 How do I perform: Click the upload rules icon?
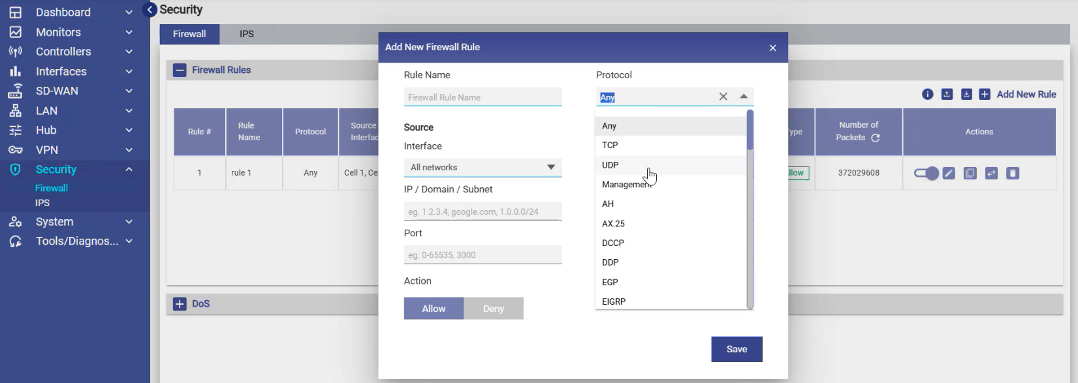[947, 95]
